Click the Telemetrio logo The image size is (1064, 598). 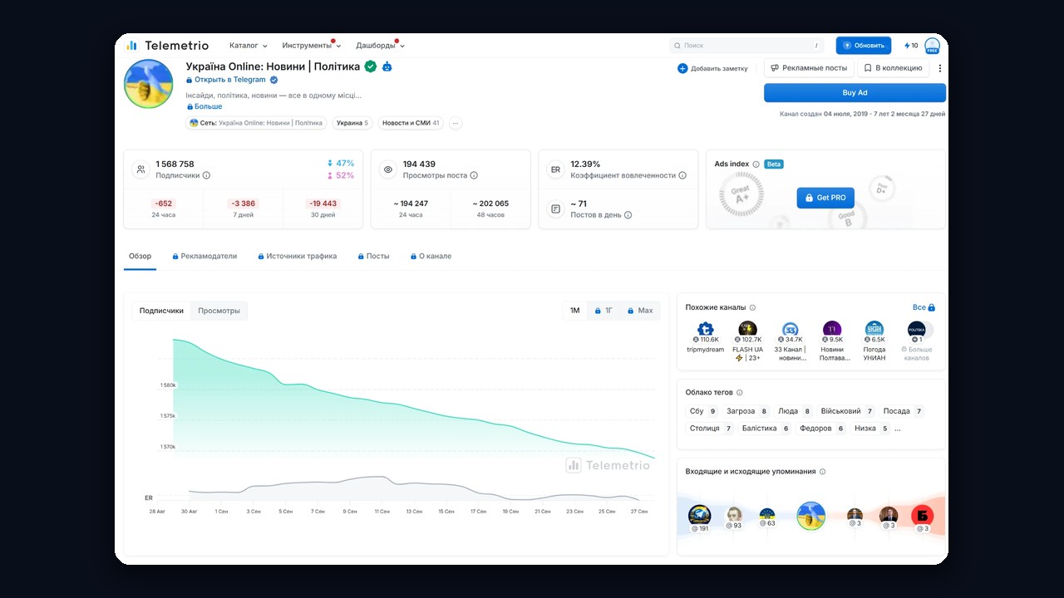[167, 46]
